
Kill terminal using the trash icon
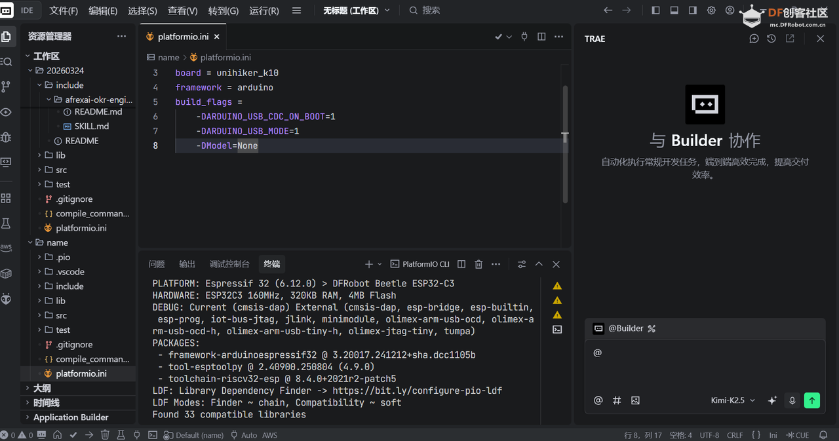pos(478,264)
